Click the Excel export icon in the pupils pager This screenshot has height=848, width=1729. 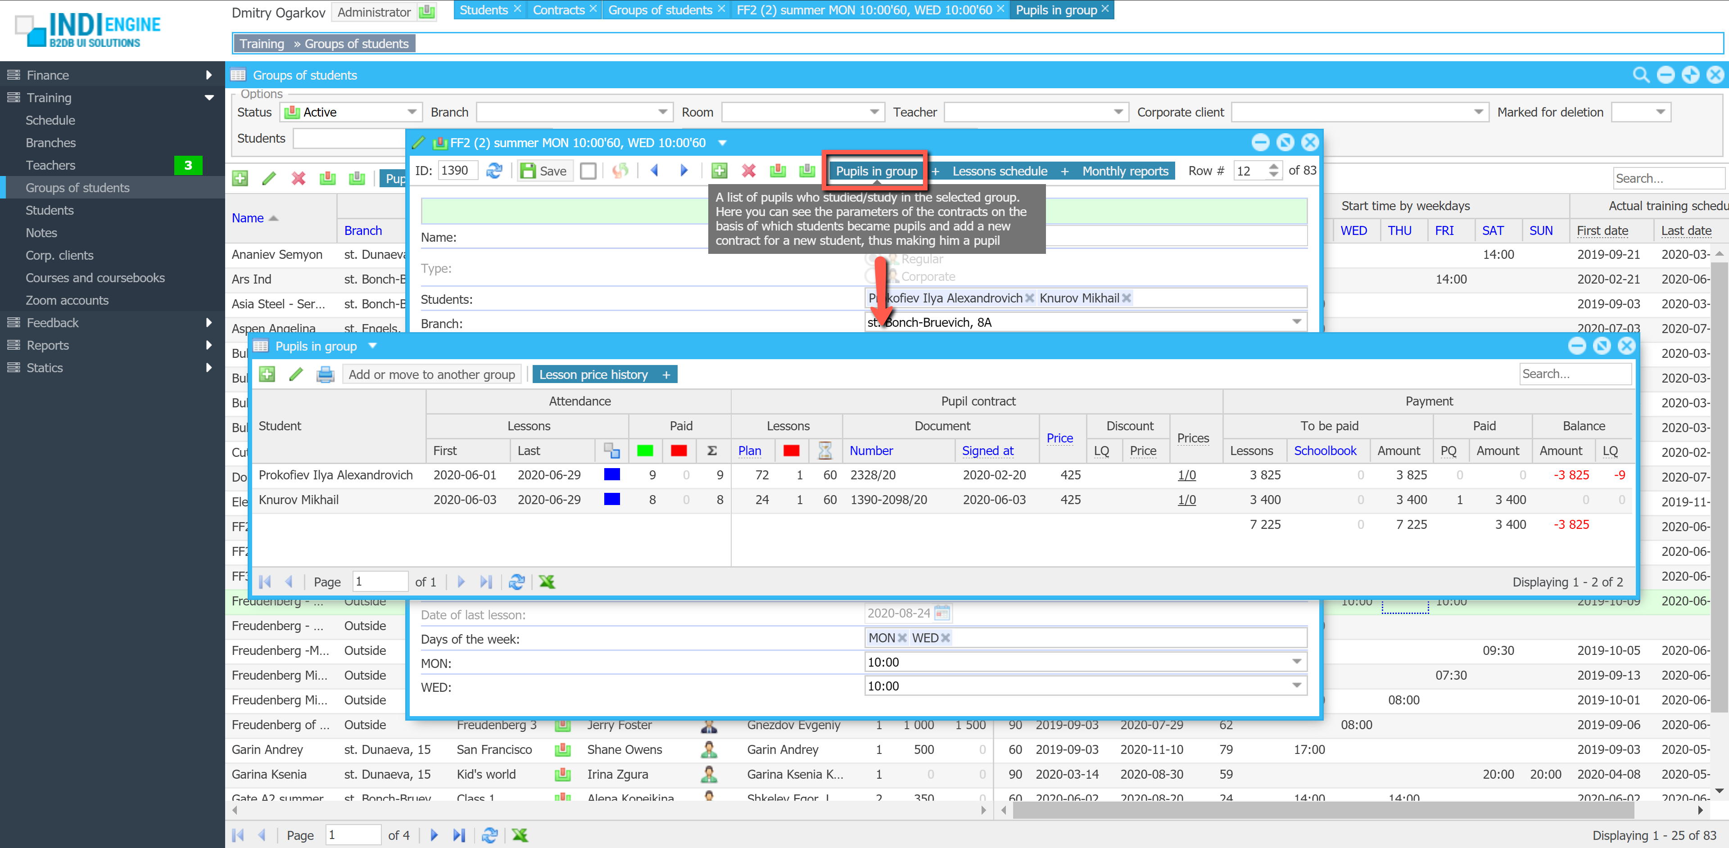(x=547, y=582)
